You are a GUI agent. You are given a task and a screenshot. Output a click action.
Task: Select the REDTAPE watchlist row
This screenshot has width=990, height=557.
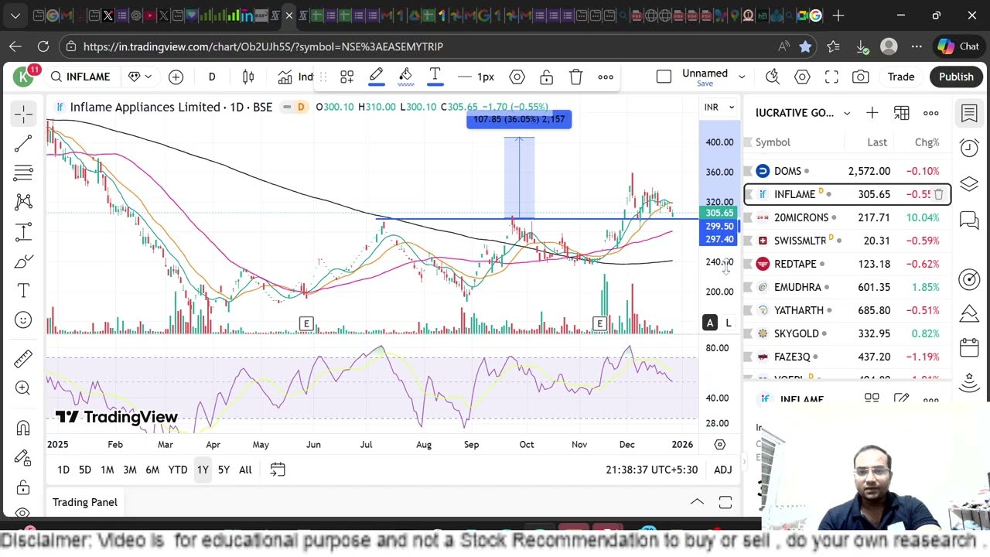847,264
